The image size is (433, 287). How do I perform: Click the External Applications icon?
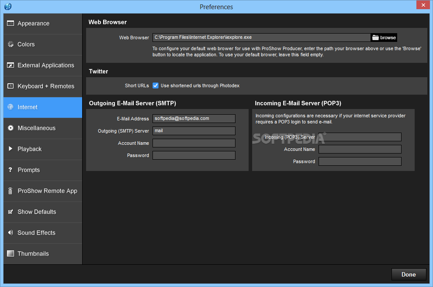tap(10, 65)
